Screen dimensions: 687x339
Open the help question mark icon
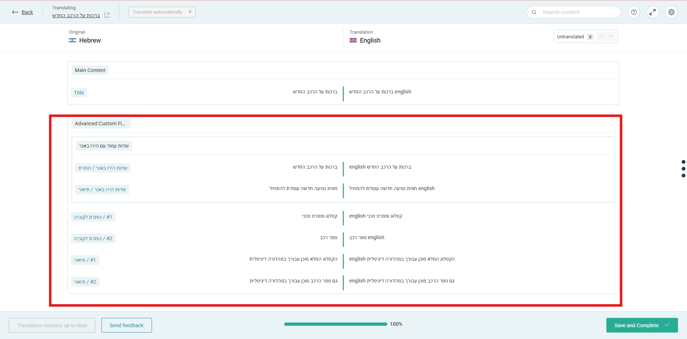click(x=634, y=12)
